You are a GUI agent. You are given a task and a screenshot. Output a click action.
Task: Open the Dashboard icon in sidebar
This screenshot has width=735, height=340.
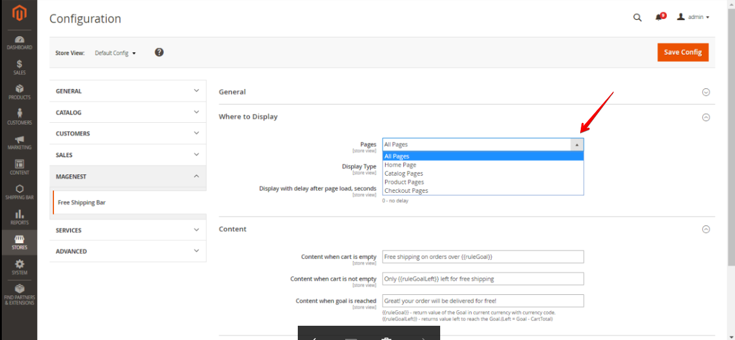pyautogui.click(x=19, y=40)
